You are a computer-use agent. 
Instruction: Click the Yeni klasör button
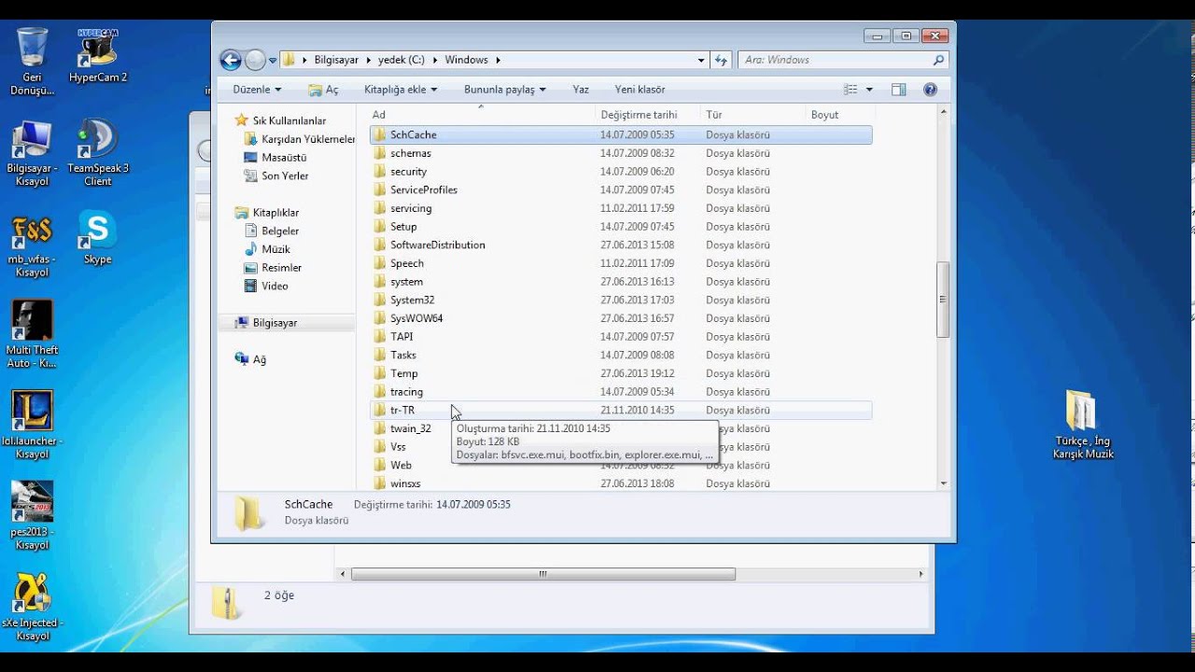click(x=640, y=90)
